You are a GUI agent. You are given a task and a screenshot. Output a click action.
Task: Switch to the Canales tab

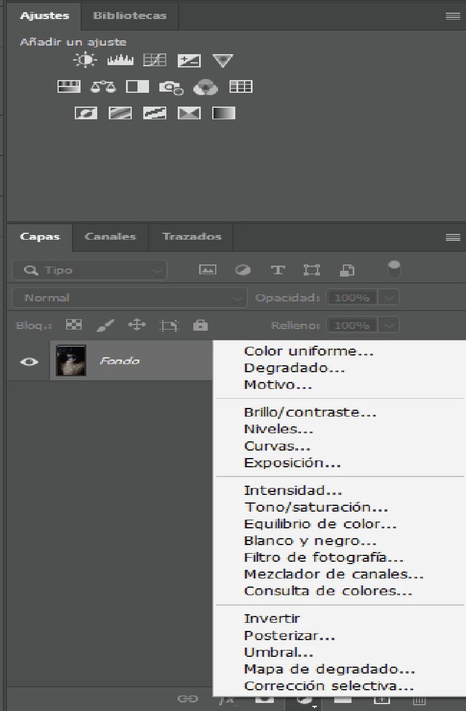point(110,237)
